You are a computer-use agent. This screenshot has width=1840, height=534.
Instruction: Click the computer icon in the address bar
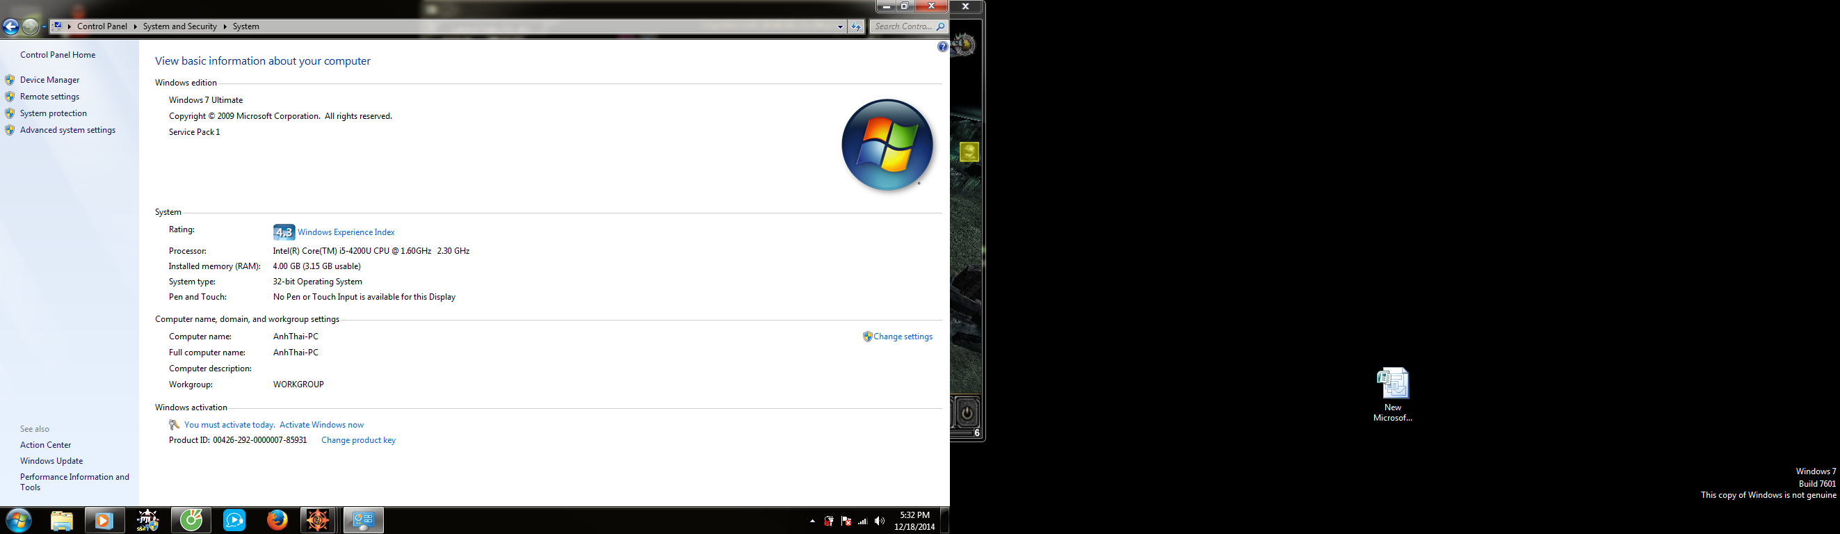coord(58,26)
